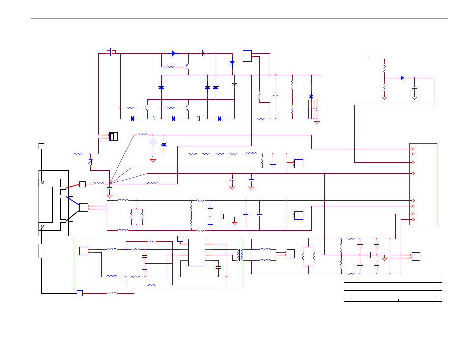The height and width of the screenshot is (363, 469).
Task: Select the large blue IC rectangle inside green box
Action: pyautogui.click(x=197, y=252)
